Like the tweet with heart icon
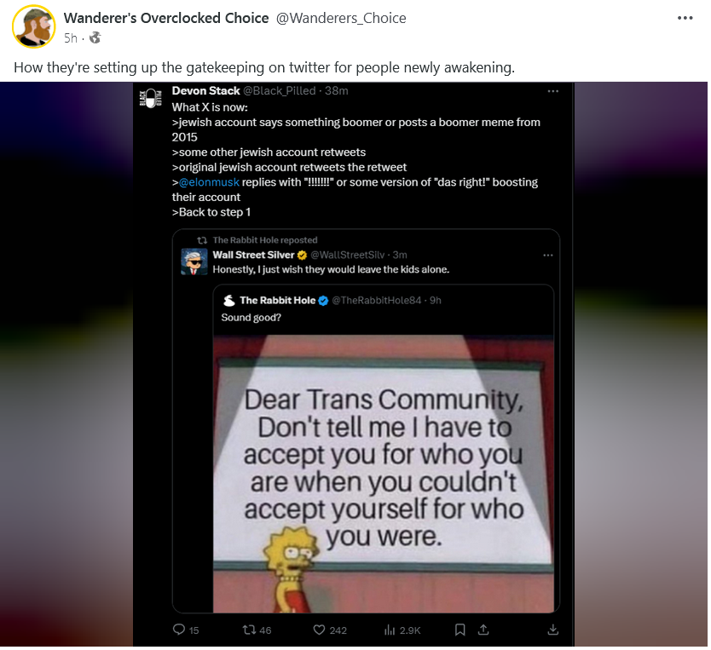 click(319, 630)
